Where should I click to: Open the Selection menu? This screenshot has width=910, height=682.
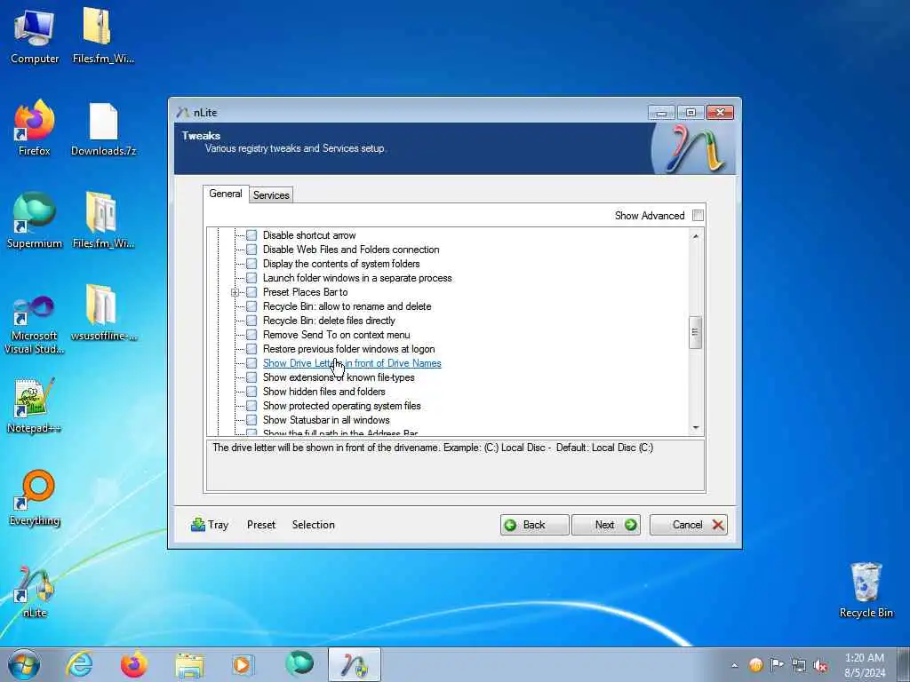point(314,524)
